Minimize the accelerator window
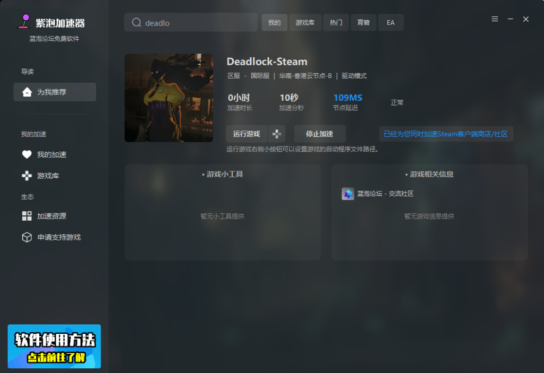Image resolution: width=544 pixels, height=373 pixels. [x=511, y=19]
